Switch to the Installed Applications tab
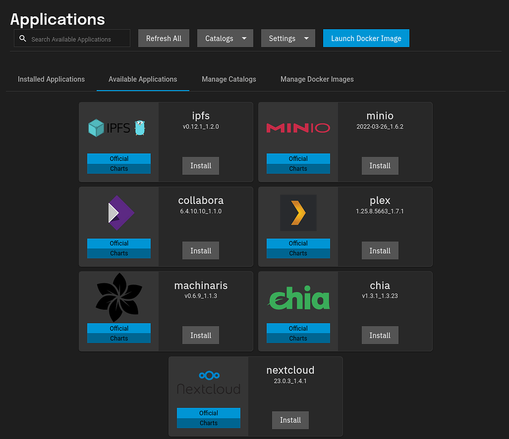The width and height of the screenshot is (509, 439). click(x=51, y=79)
